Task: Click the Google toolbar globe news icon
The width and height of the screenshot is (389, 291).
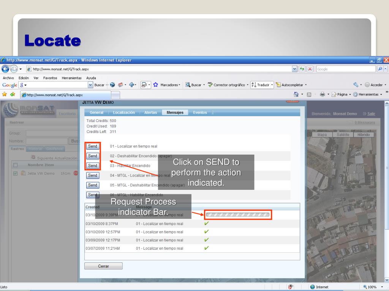Action: 112,85
